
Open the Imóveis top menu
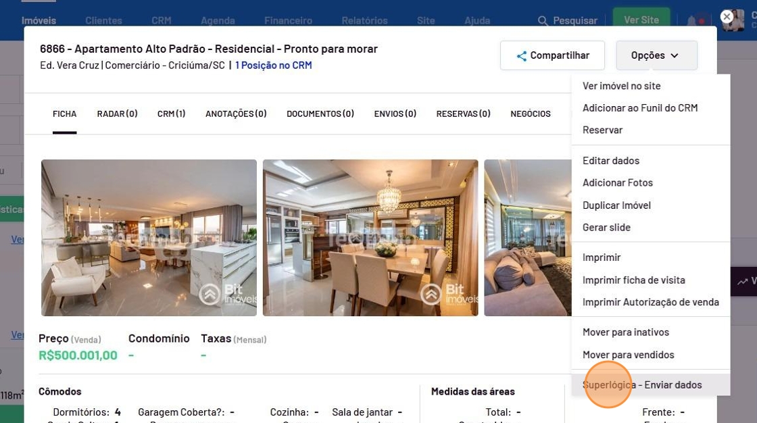pos(39,21)
